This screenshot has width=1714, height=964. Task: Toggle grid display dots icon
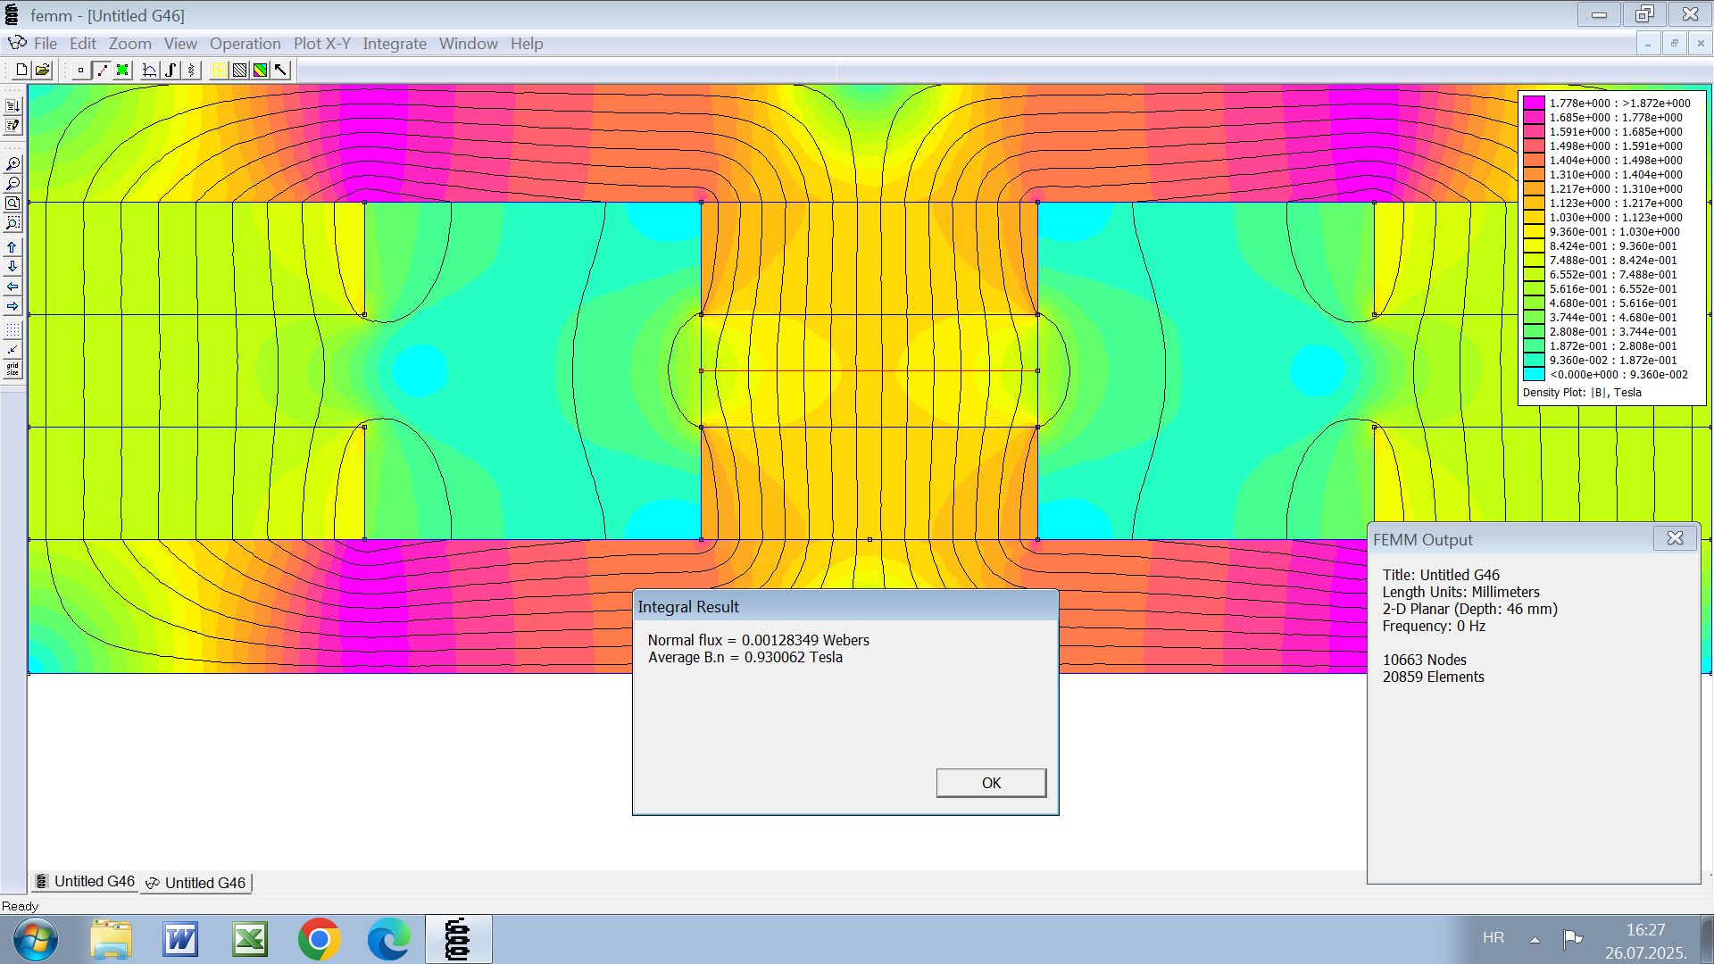point(12,331)
